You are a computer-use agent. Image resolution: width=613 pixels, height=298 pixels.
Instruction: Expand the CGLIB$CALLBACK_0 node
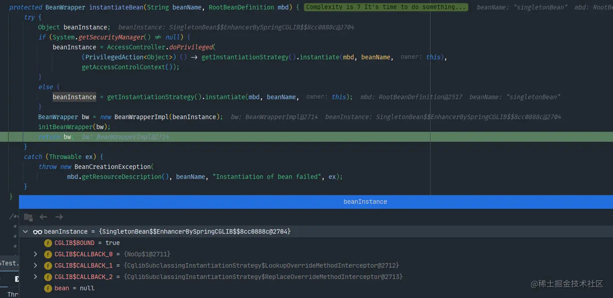pos(35,255)
